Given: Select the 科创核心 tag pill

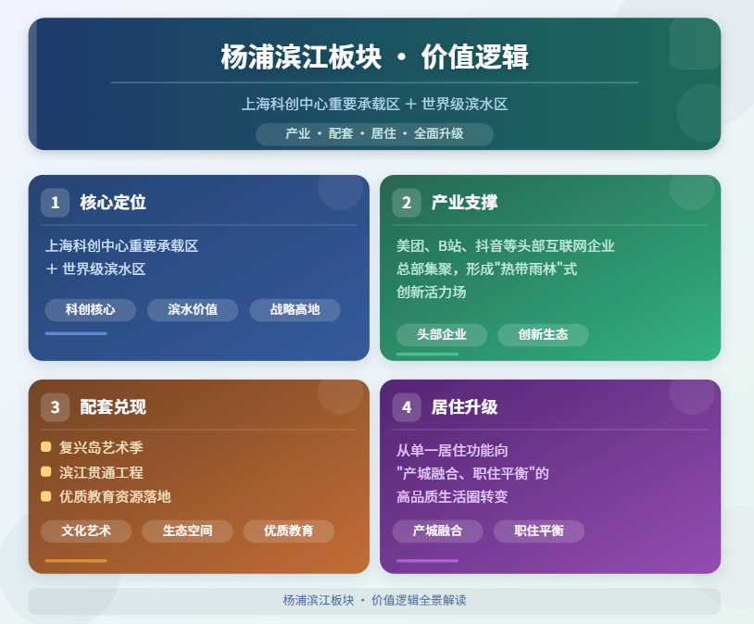Looking at the screenshot, I should point(90,310).
